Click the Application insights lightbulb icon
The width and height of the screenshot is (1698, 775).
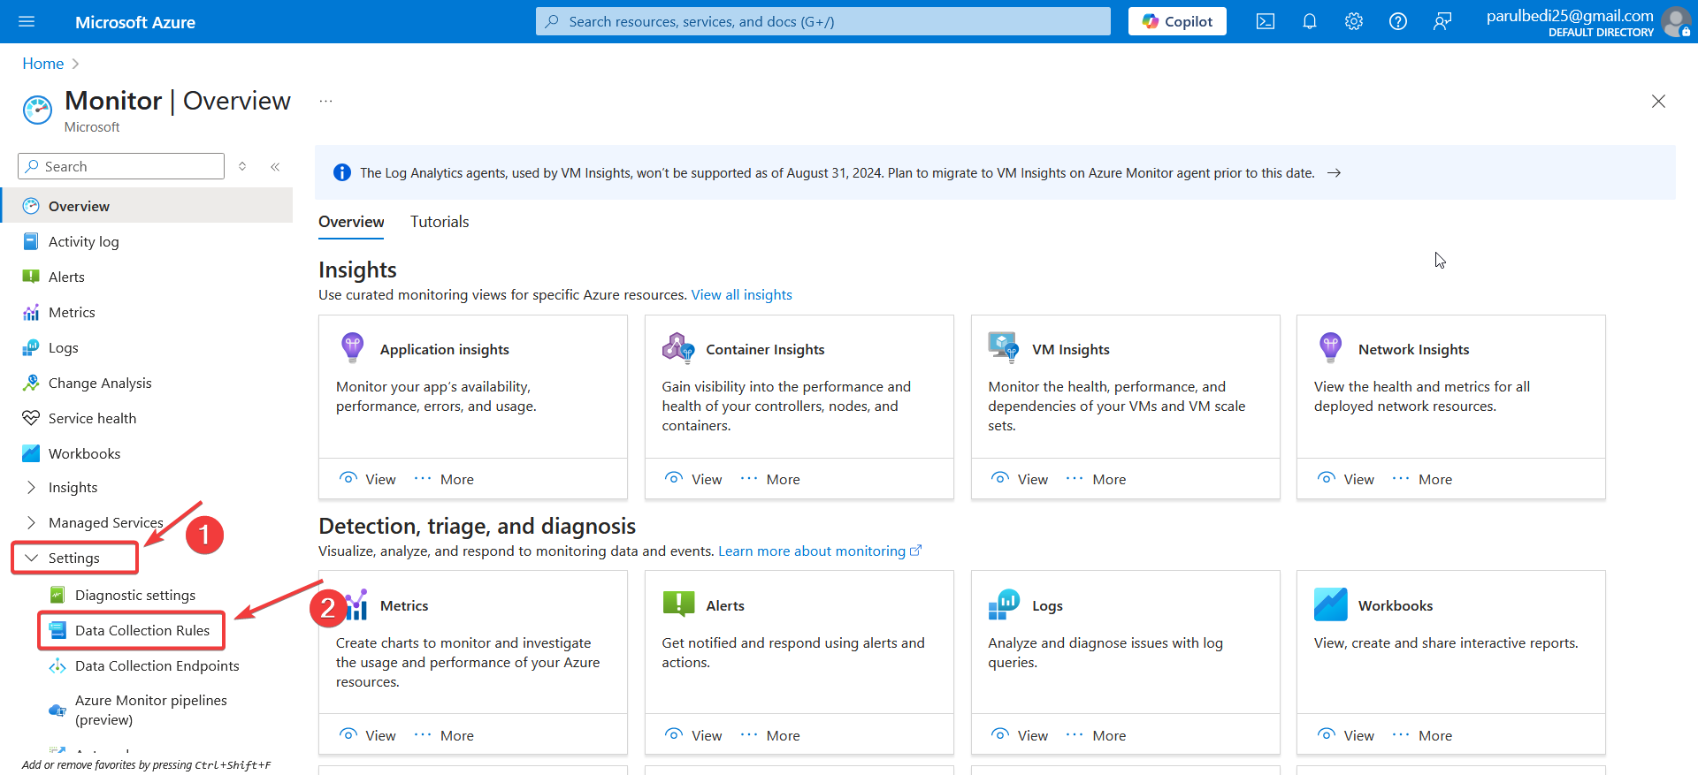(x=353, y=347)
